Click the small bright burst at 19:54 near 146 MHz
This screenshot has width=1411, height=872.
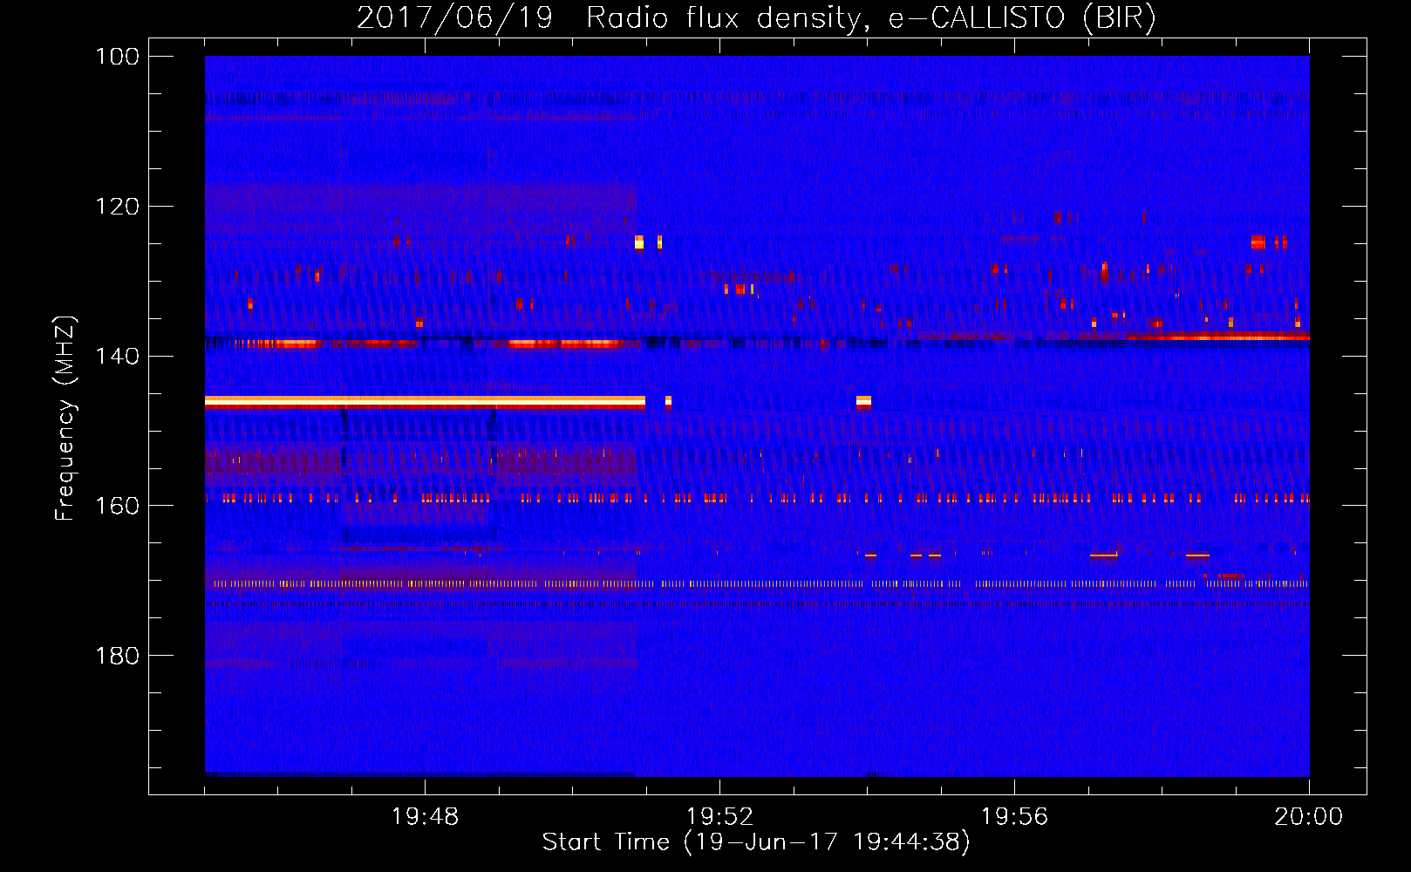[x=863, y=402]
